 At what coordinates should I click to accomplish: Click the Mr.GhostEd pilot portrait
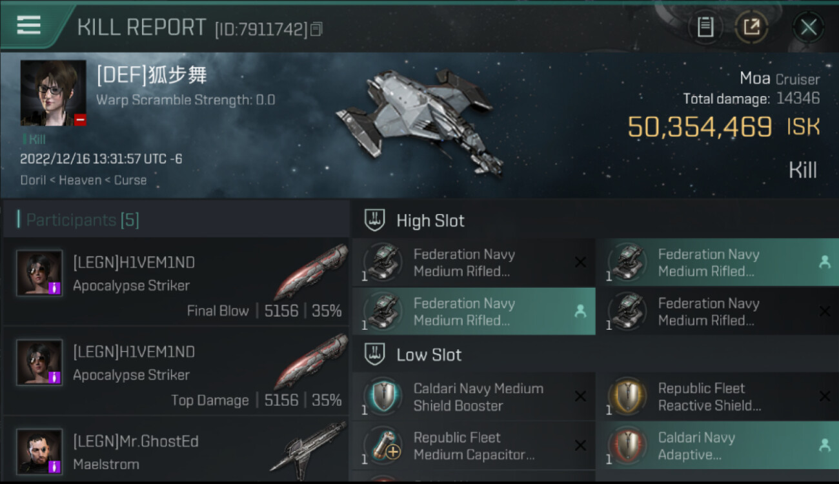pos(39,451)
